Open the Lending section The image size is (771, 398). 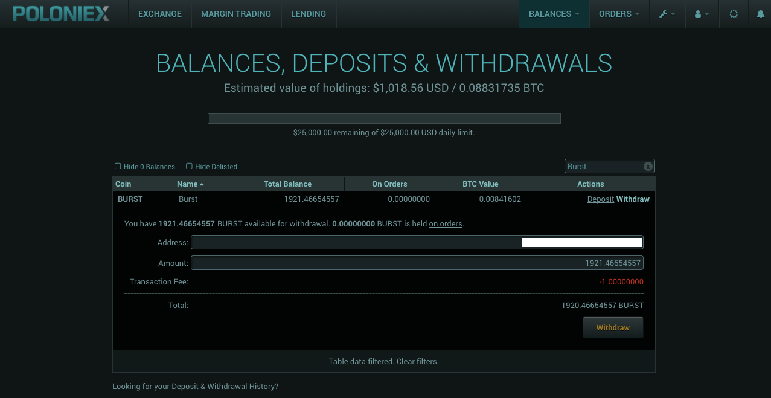309,14
